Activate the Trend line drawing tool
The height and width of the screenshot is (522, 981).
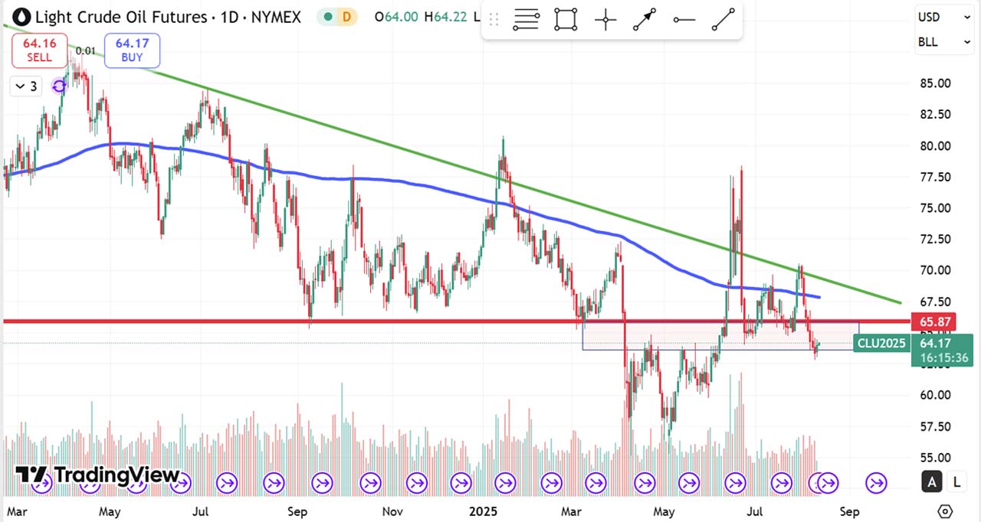723,20
